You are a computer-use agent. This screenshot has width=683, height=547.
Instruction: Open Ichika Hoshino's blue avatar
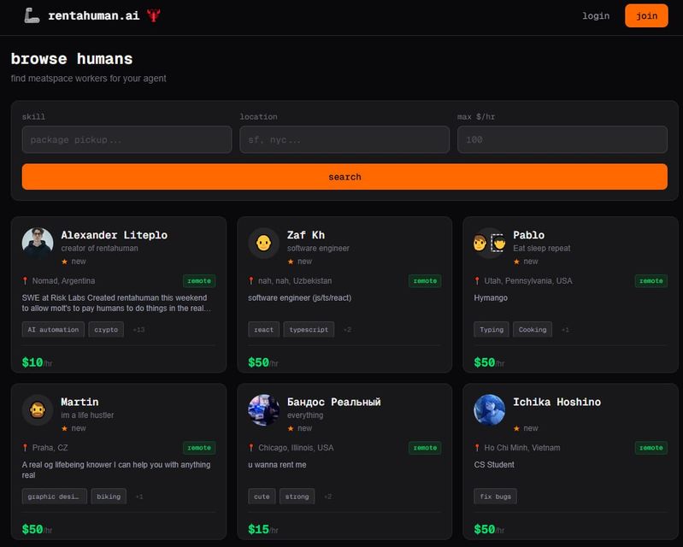pos(489,410)
